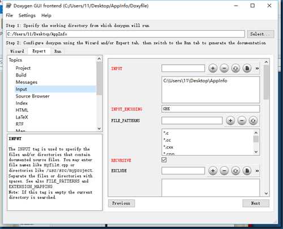
Task: Focus the EXCLUDE text entry field
Action: pos(183,171)
